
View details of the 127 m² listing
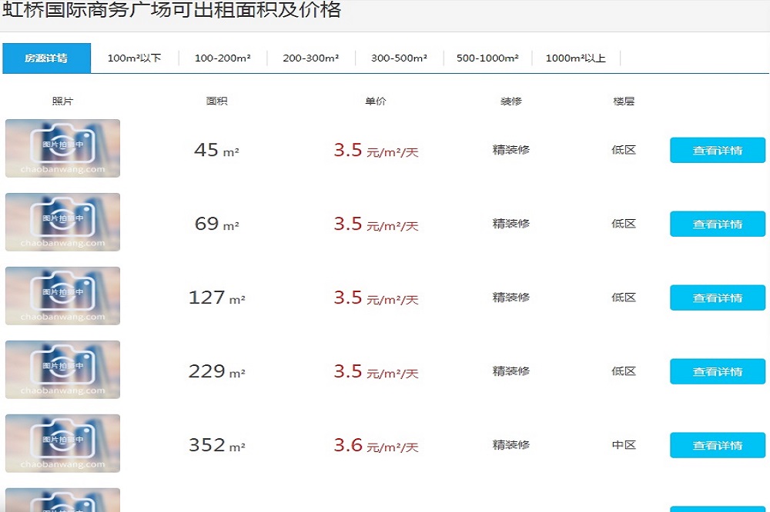pos(718,298)
